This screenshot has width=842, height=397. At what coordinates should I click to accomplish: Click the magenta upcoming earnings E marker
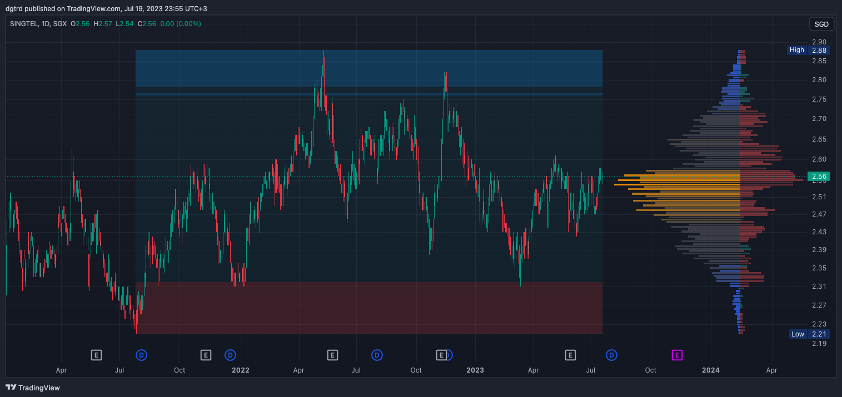pos(677,355)
